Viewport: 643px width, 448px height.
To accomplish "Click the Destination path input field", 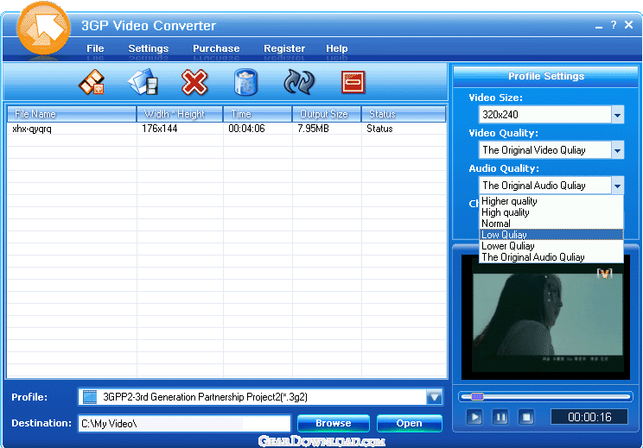I will tap(184, 424).
